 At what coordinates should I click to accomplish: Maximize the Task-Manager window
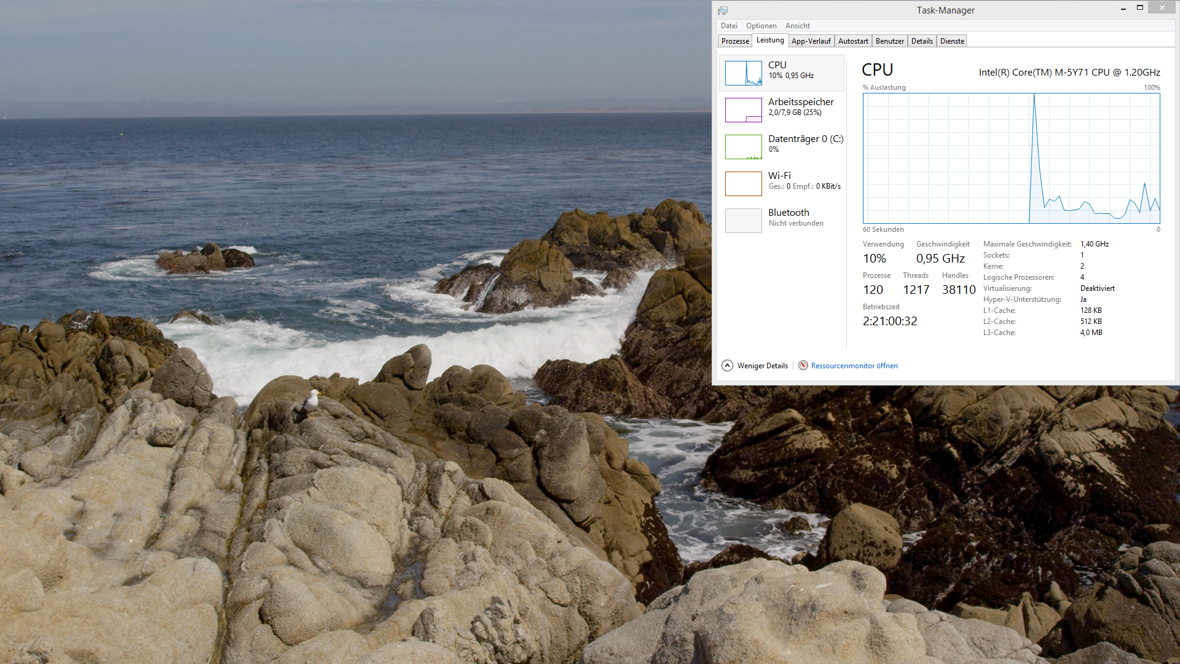[1139, 8]
